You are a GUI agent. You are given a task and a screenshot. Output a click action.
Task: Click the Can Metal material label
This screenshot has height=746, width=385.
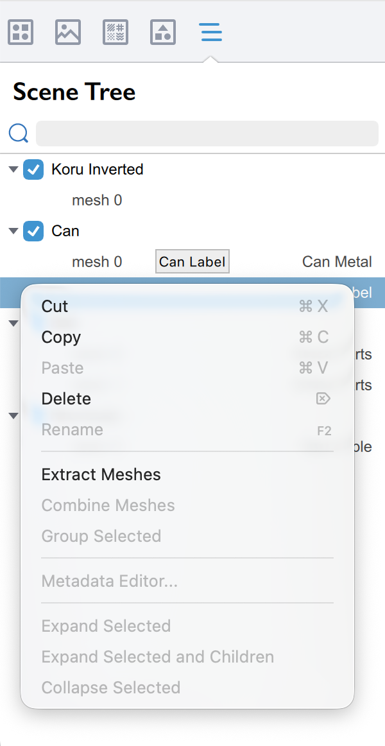(337, 261)
